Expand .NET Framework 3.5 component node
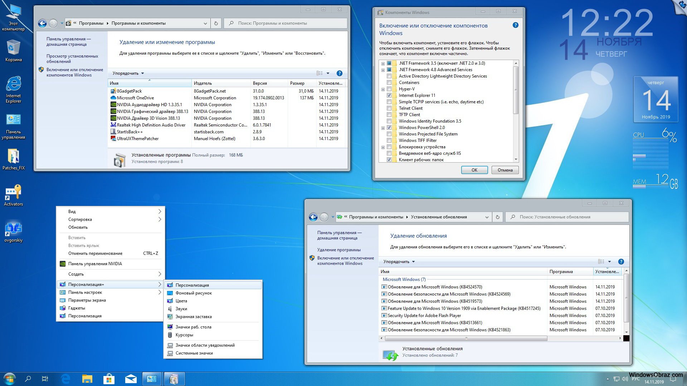The image size is (687, 386). pyautogui.click(x=383, y=64)
